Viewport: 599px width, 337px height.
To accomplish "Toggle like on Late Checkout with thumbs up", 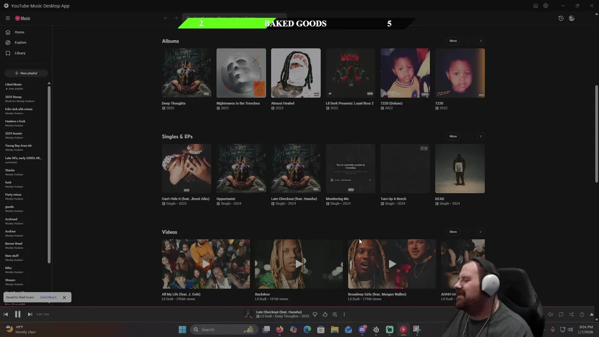I will tap(325, 315).
